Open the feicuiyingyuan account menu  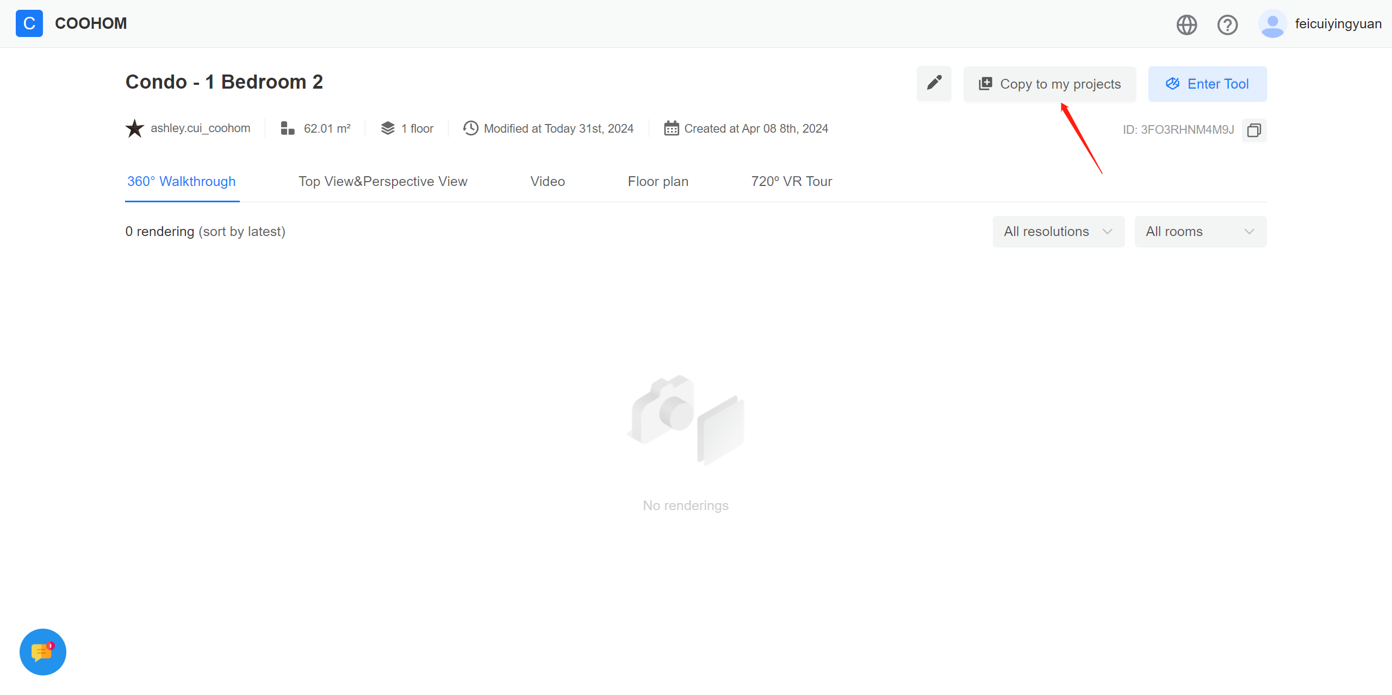[x=1338, y=24]
